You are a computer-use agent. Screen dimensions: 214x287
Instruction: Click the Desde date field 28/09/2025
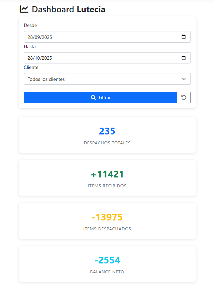click(x=107, y=37)
